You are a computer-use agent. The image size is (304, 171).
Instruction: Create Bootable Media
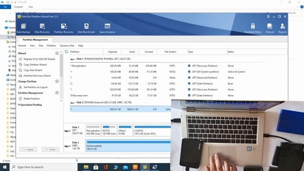tap(253, 28)
